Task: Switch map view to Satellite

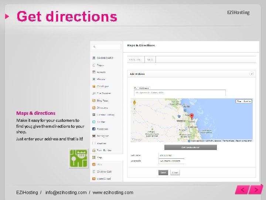Action: pyautogui.click(x=247, y=101)
